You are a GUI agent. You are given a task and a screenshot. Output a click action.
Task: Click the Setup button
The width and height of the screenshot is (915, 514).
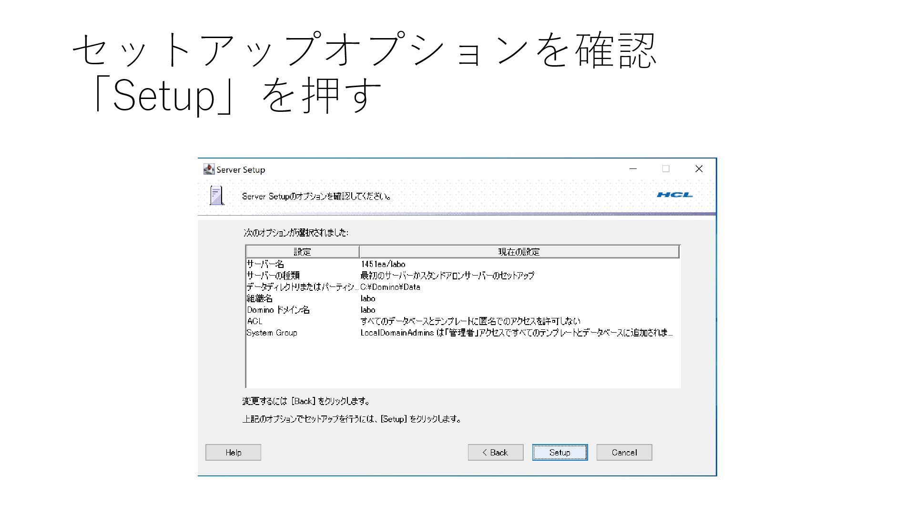pyautogui.click(x=559, y=452)
